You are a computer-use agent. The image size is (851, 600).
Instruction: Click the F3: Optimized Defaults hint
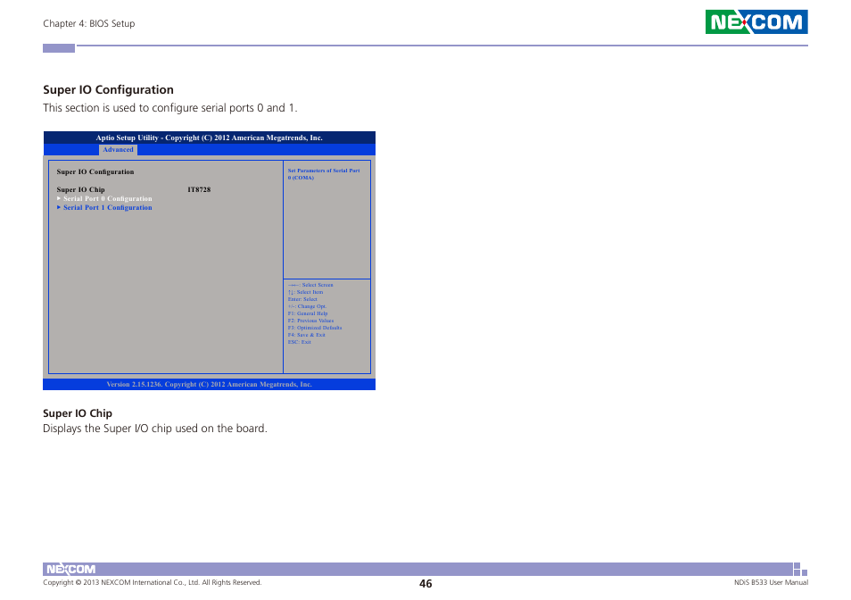pyautogui.click(x=315, y=328)
